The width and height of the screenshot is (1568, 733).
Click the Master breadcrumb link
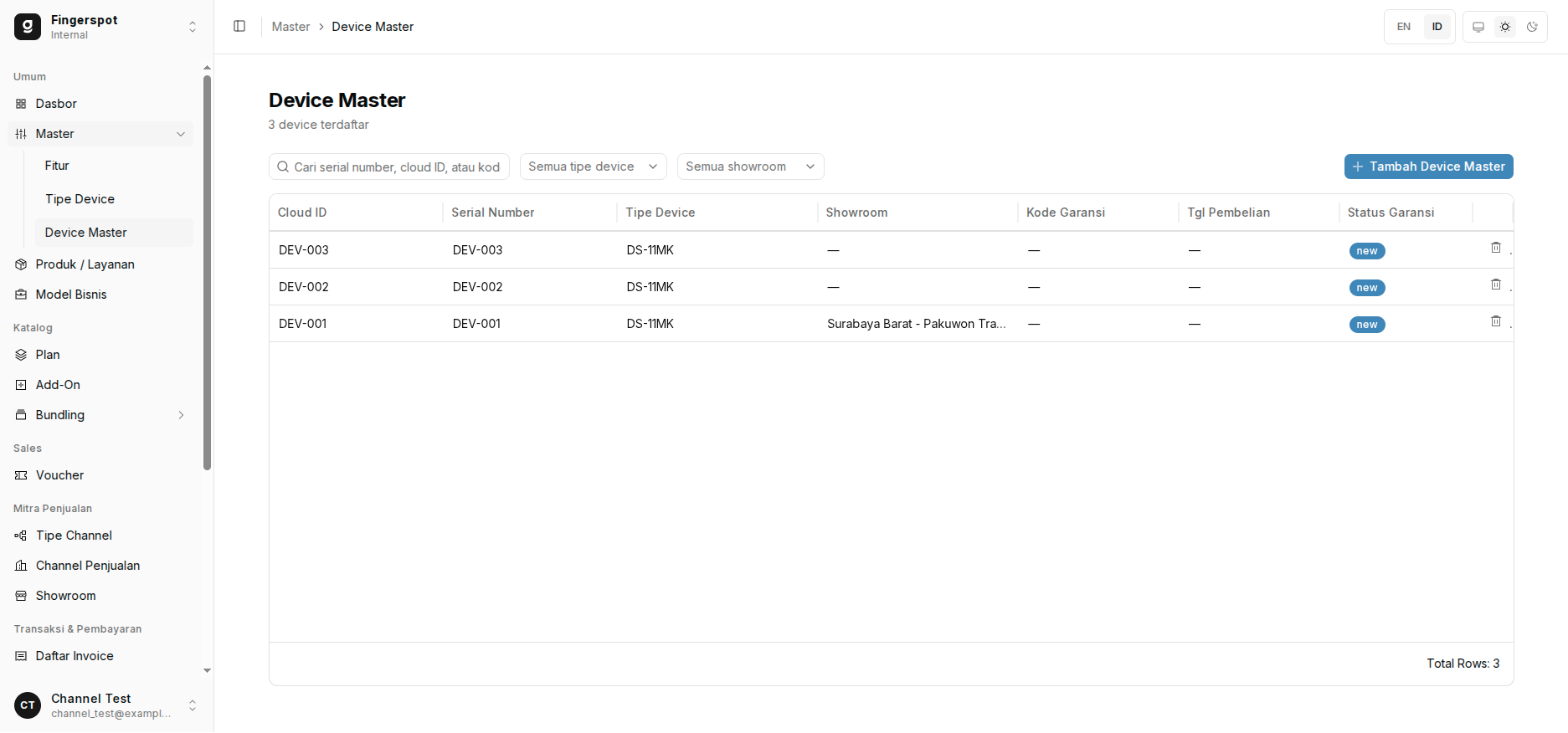(290, 27)
